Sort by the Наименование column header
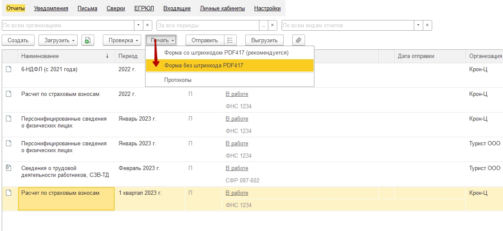The height and width of the screenshot is (231, 503). (40, 56)
